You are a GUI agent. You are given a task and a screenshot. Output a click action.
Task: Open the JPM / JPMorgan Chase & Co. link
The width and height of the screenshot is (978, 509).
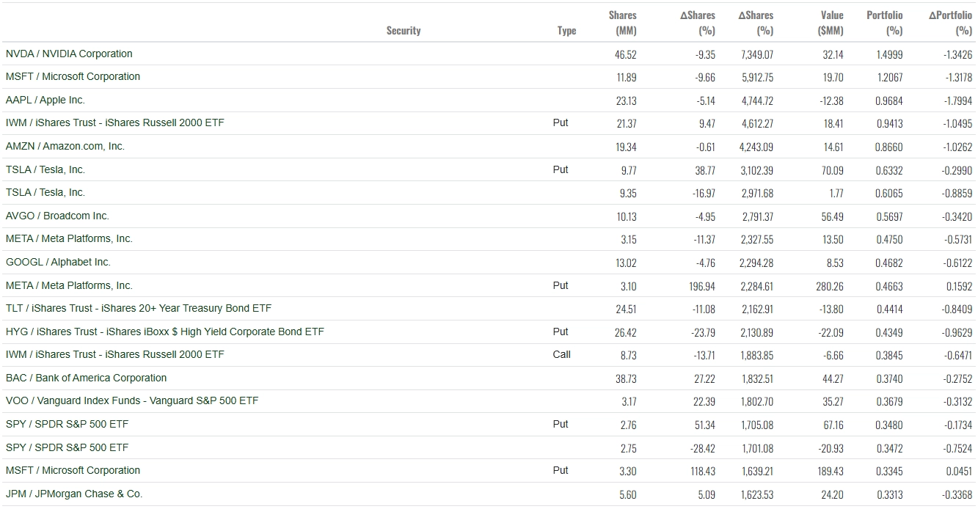coord(74,494)
